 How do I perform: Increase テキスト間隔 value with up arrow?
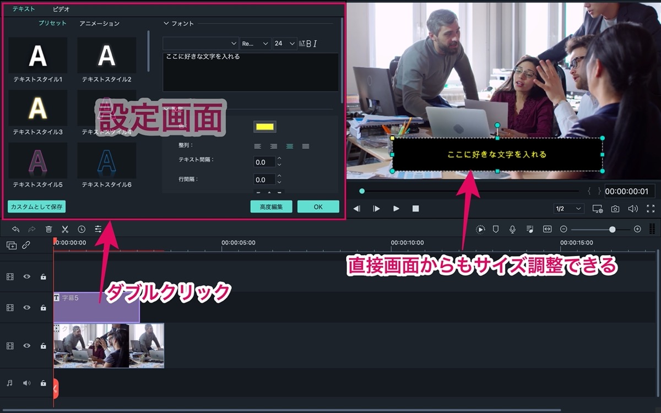coord(279,159)
